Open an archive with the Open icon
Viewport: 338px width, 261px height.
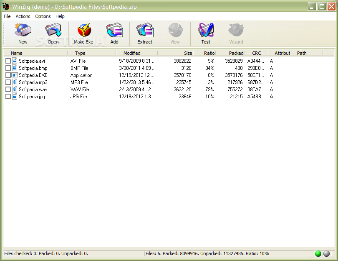[x=53, y=30]
